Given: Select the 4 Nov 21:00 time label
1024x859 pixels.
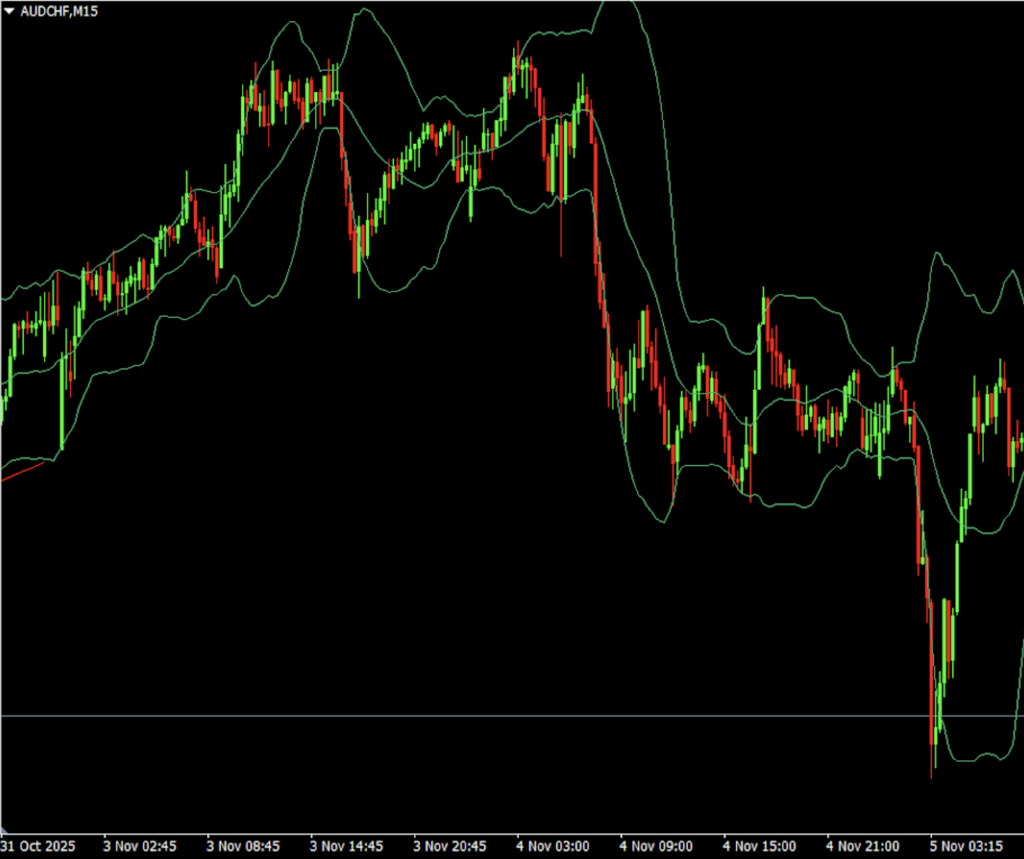Looking at the screenshot, I should coord(862,846).
